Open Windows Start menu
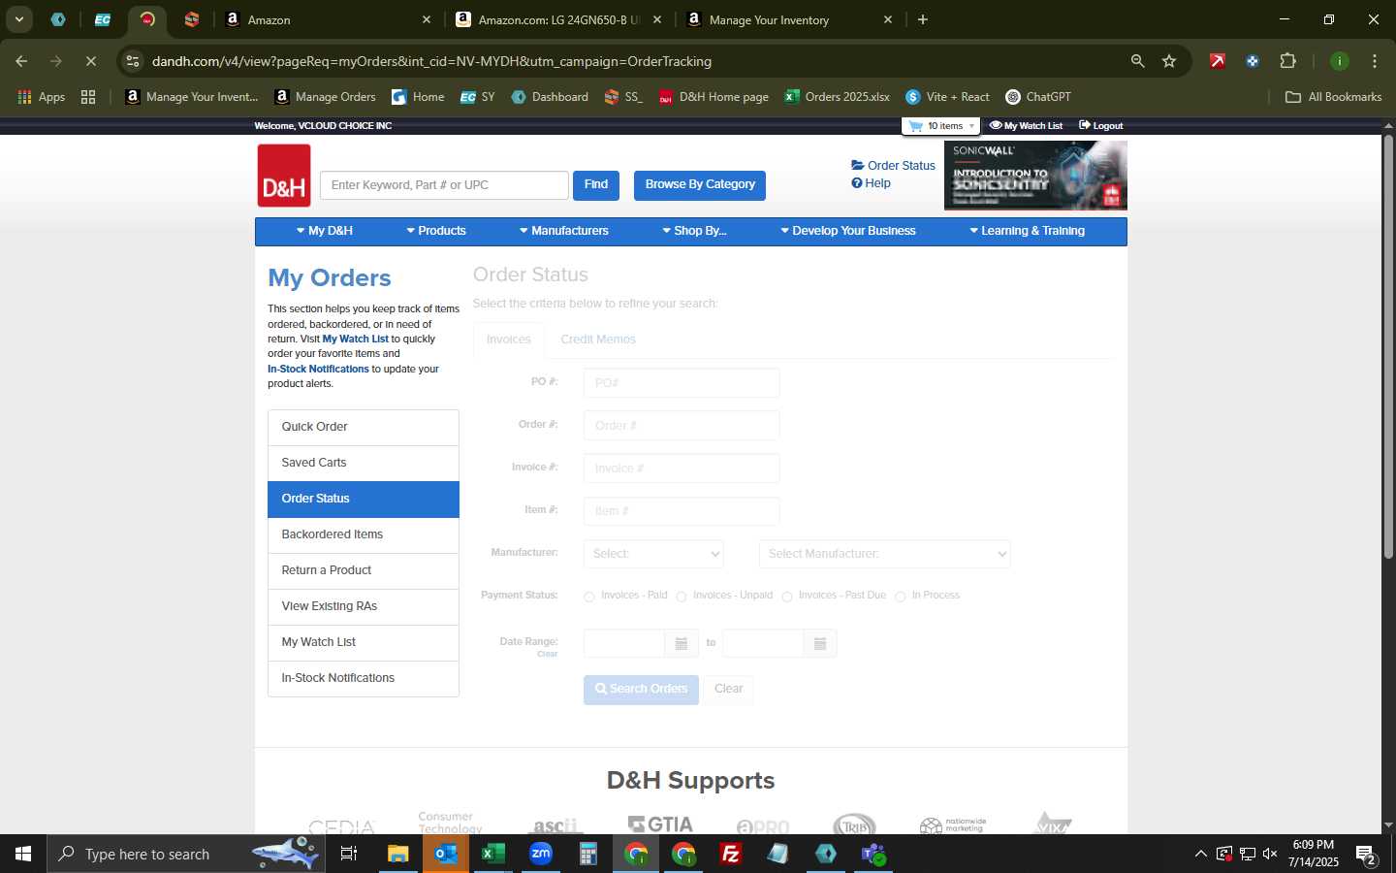This screenshot has height=873, width=1396. tap(23, 854)
